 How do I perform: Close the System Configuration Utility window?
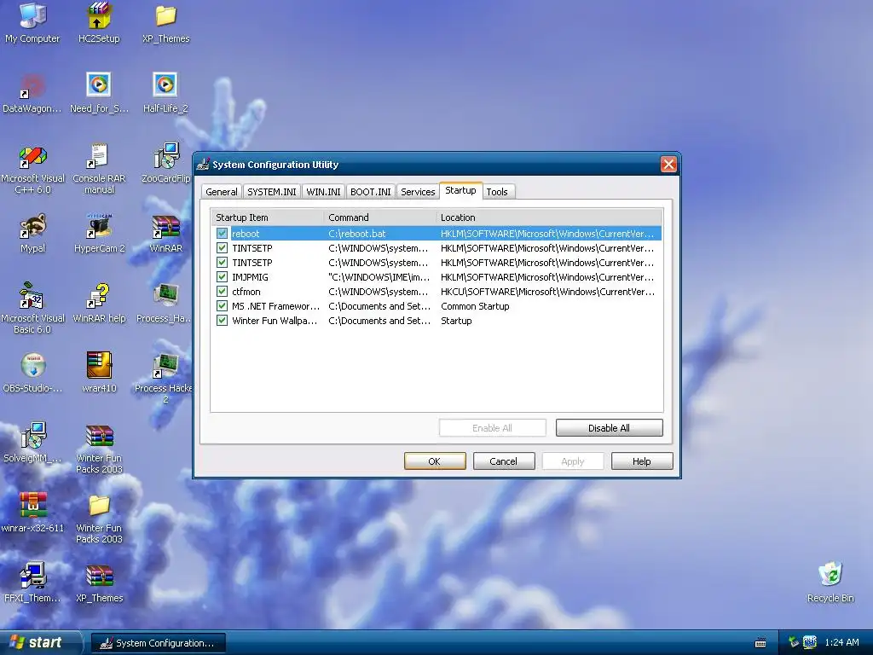click(x=668, y=165)
